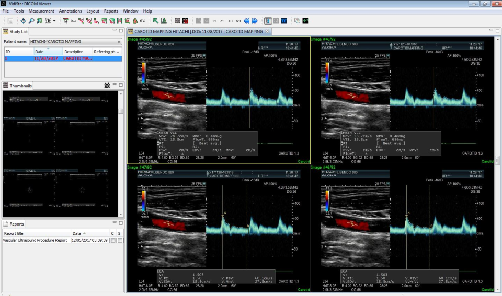Open the Patient name dropdown
The image size is (502, 296).
119,42
